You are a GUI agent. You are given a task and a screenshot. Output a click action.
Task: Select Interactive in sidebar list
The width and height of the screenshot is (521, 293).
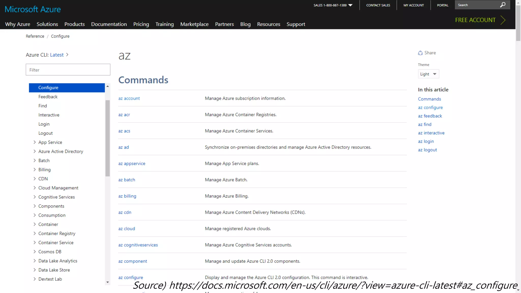click(49, 115)
